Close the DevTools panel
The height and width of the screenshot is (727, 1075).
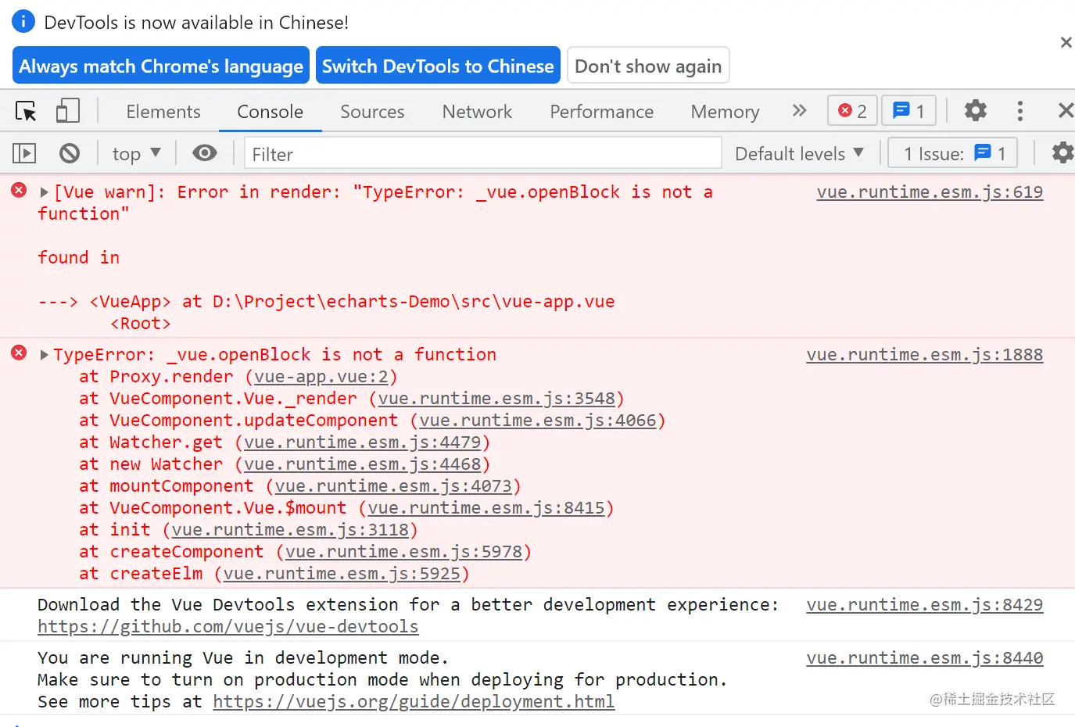[1066, 110]
